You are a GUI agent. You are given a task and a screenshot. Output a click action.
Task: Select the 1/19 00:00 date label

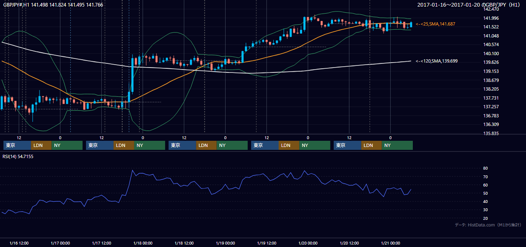(225, 243)
